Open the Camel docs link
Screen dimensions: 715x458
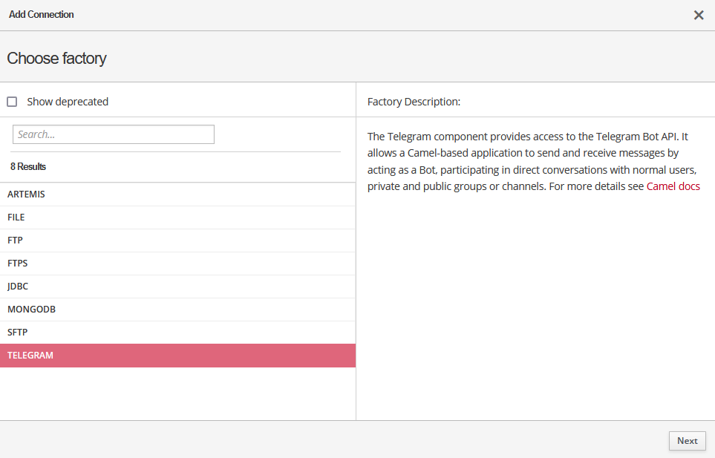pos(673,186)
